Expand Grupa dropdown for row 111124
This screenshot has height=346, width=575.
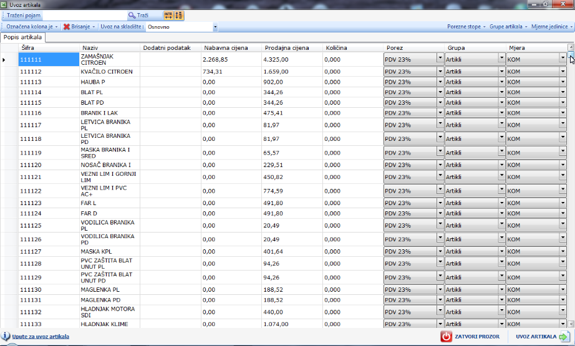pos(501,213)
